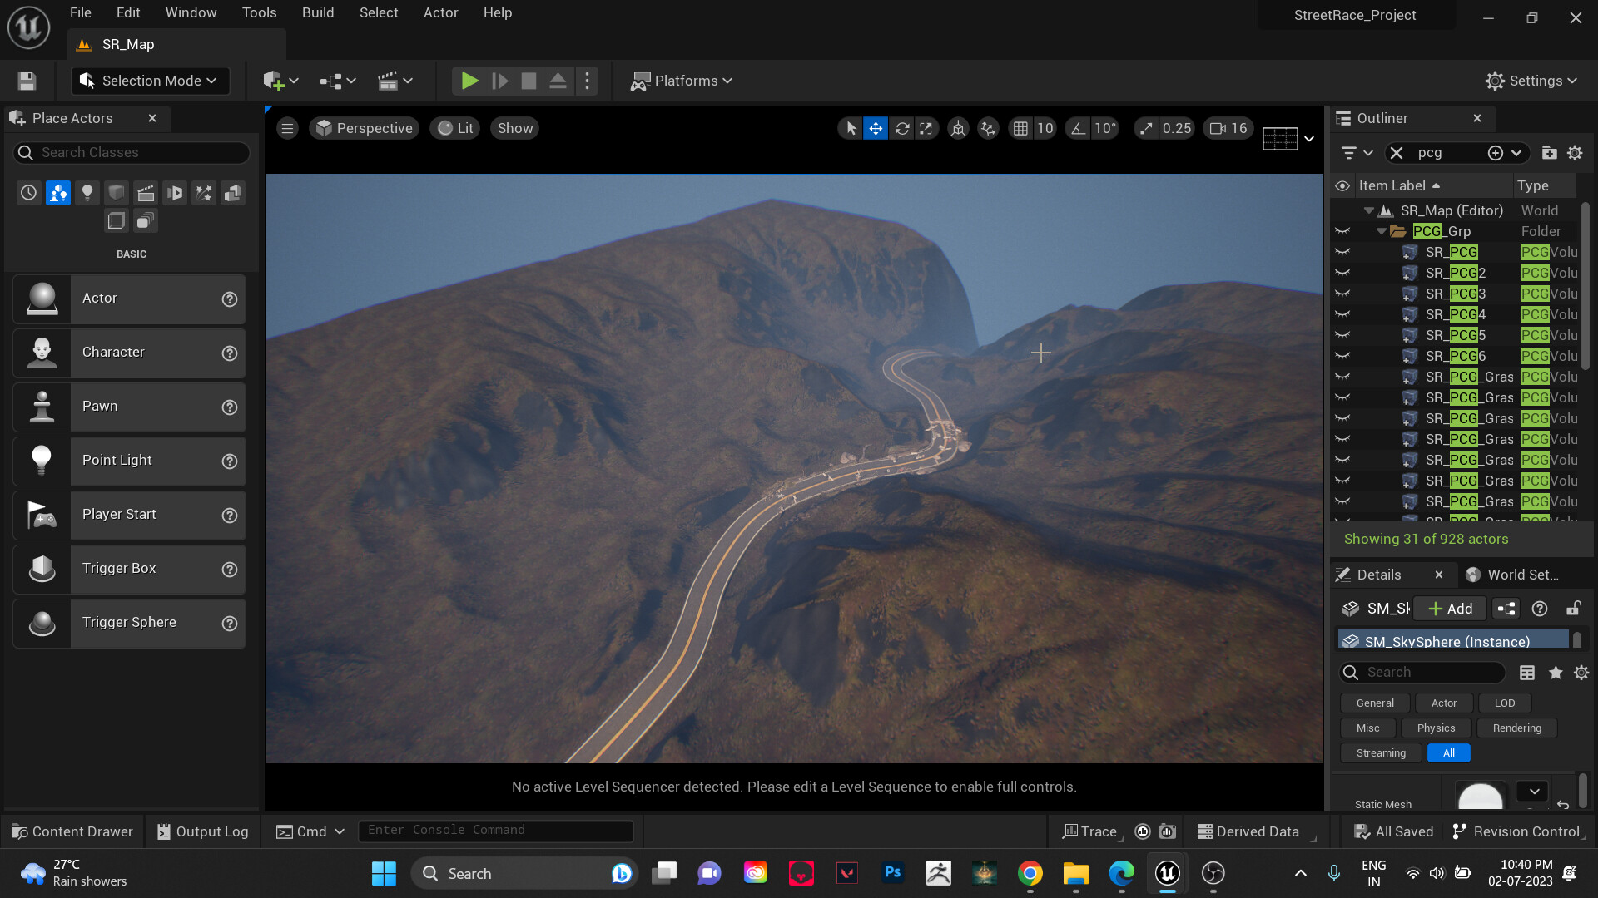Toggle the camera speed button

[x=1228, y=128]
